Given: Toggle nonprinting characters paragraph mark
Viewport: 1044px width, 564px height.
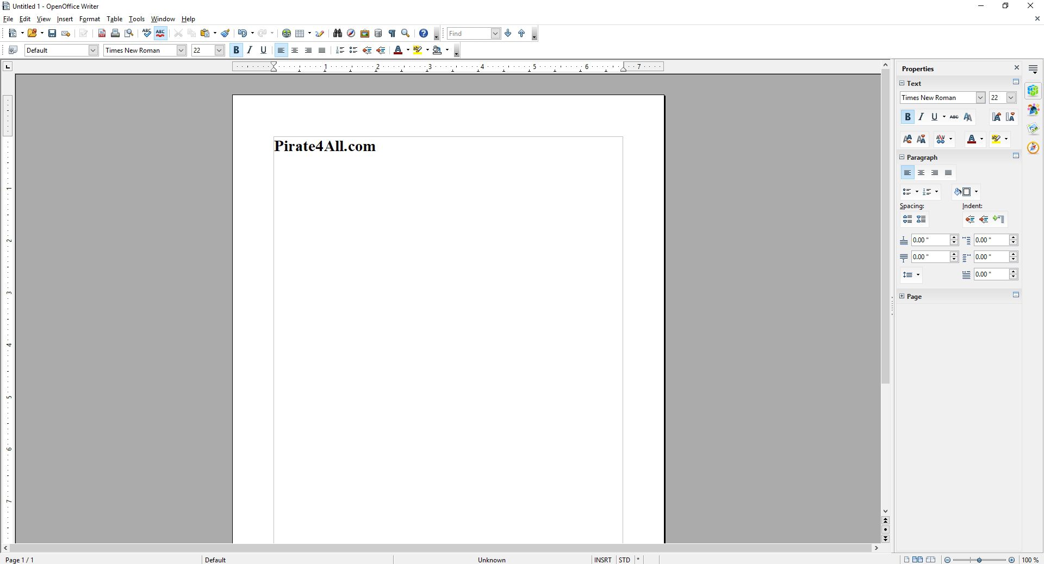Looking at the screenshot, I should [391, 34].
